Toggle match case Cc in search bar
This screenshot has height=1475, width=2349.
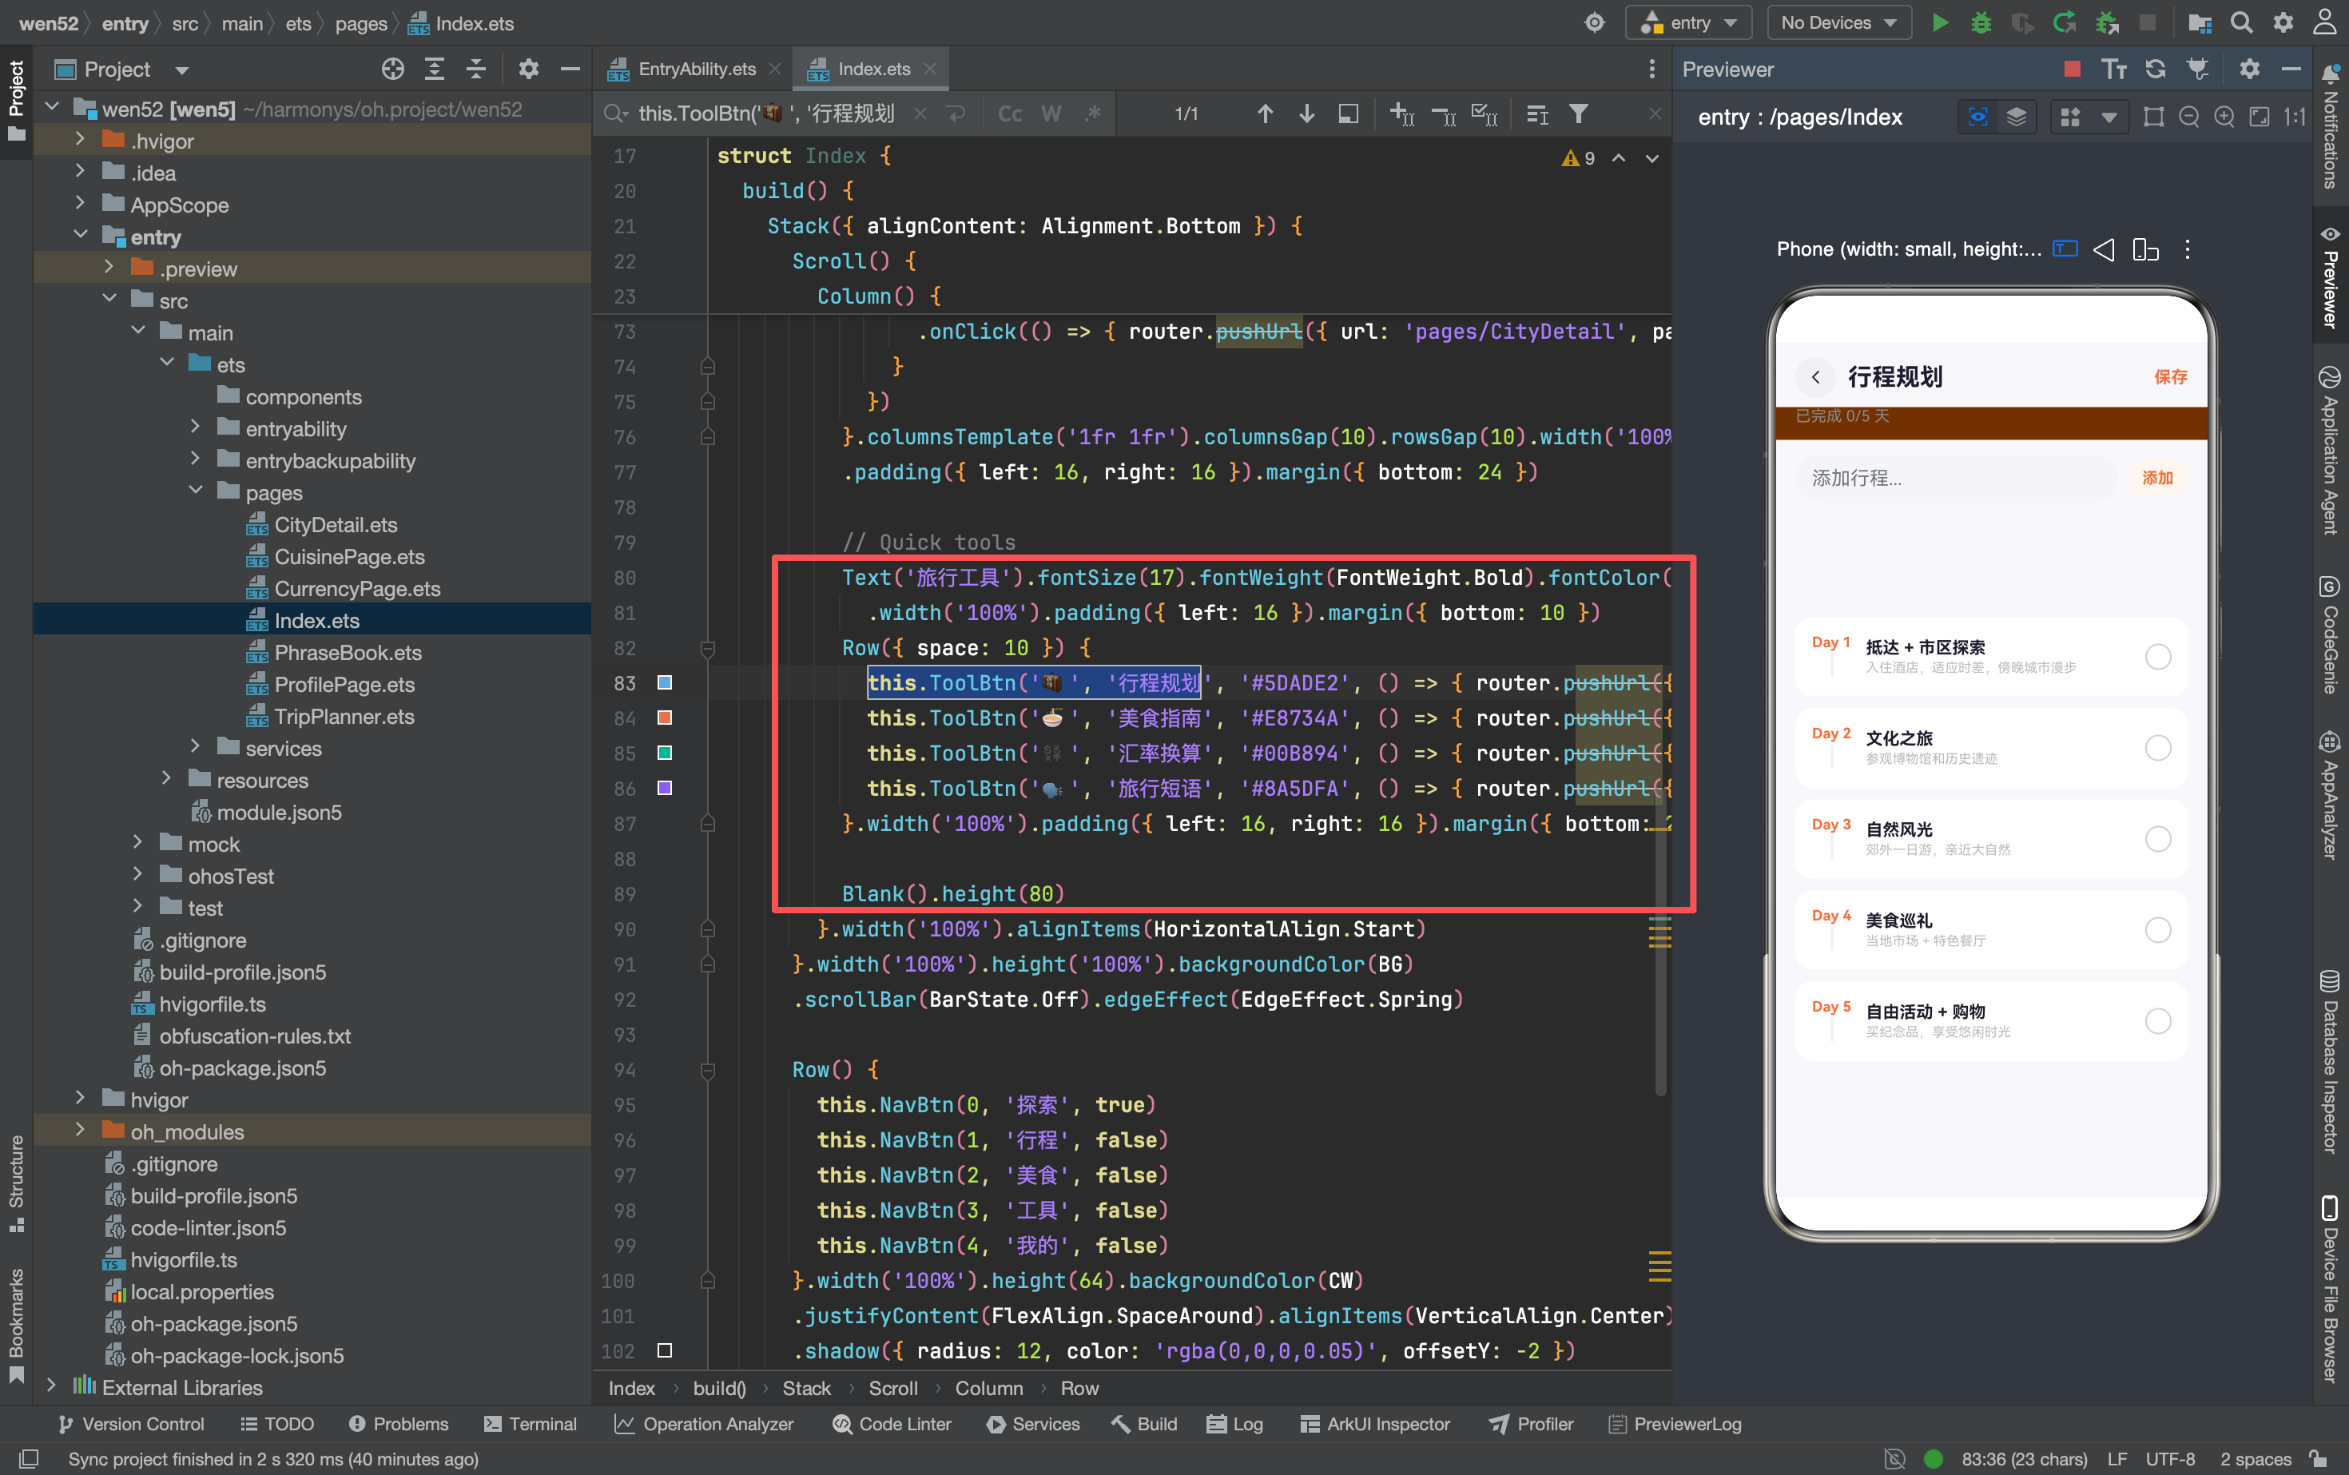[x=1010, y=114]
